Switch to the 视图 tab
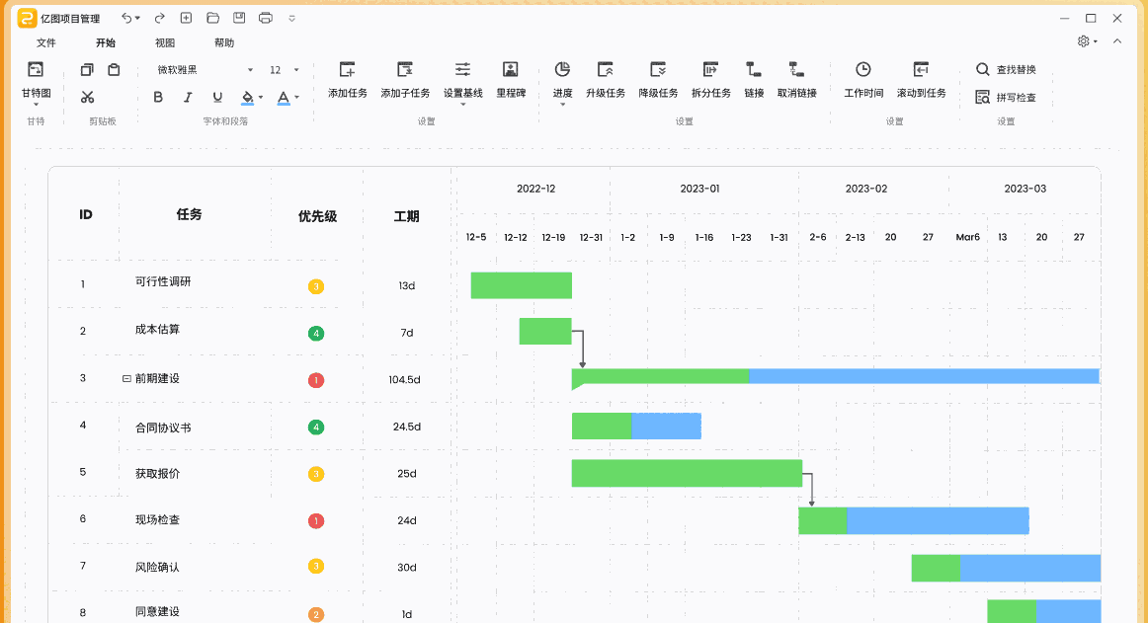This screenshot has width=1148, height=623. pos(166,42)
